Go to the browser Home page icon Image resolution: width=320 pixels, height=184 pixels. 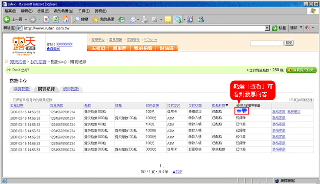(65, 20)
